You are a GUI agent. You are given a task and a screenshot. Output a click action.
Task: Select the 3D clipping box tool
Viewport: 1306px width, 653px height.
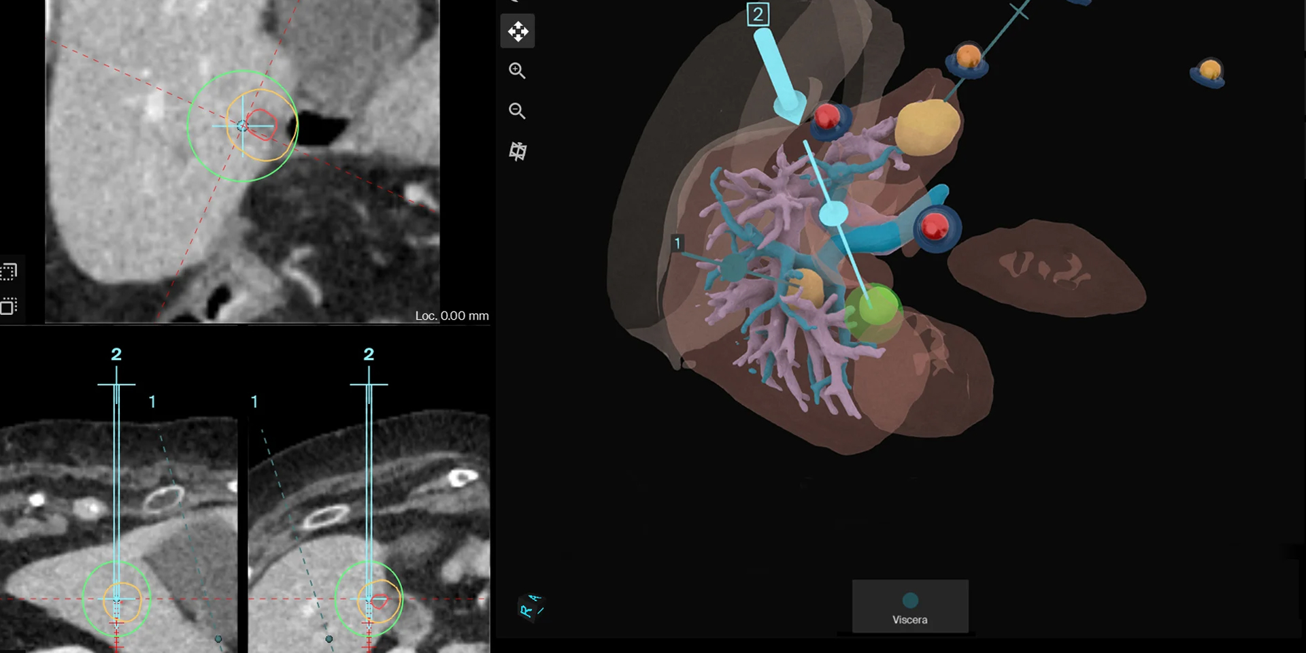(519, 152)
